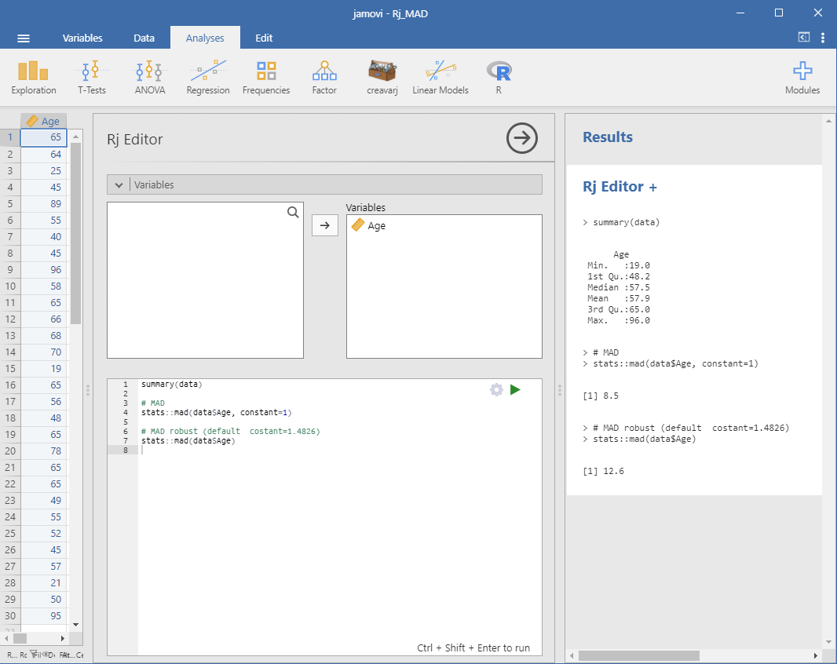Open the kebab options menu
Screen dimensions: 837x664
coord(822,38)
